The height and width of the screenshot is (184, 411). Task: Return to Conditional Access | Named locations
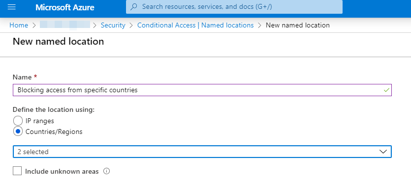pos(195,26)
